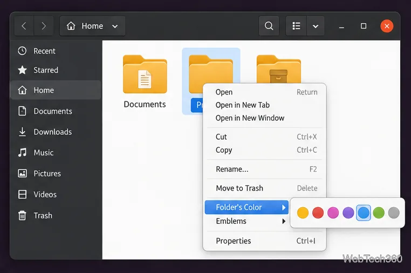Pick the red folder color swatch
The image size is (411, 273).
pyautogui.click(x=318, y=213)
